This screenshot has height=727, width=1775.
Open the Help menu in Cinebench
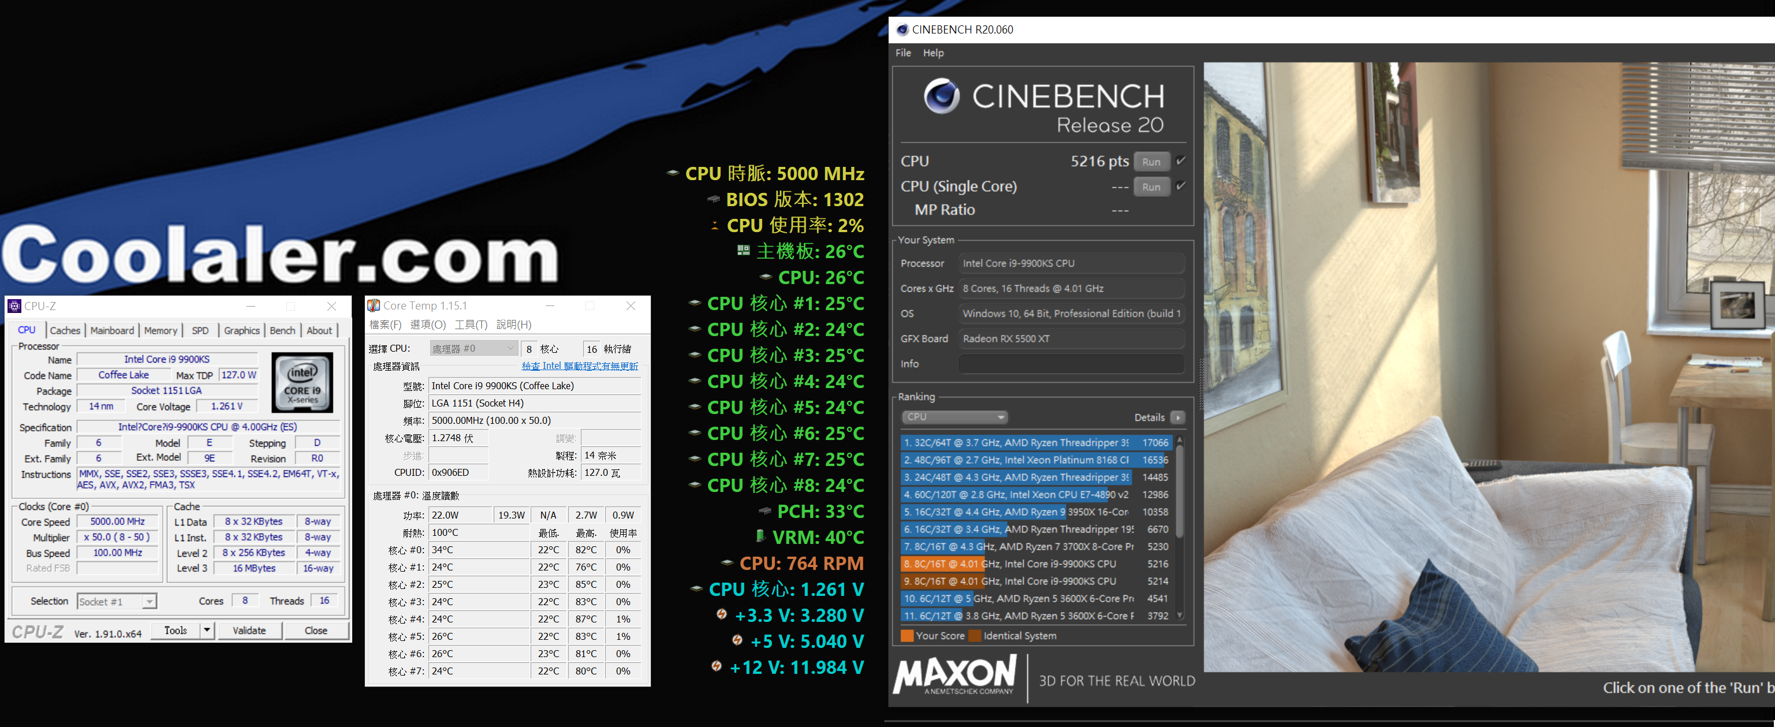(x=934, y=53)
